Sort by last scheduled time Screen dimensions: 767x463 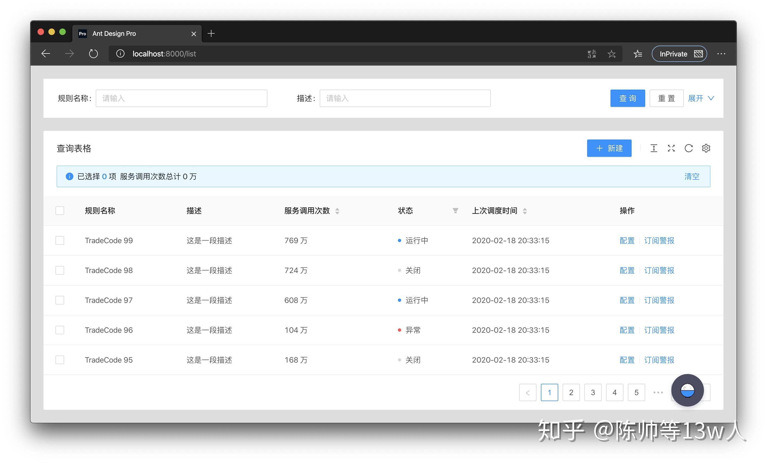(525, 211)
